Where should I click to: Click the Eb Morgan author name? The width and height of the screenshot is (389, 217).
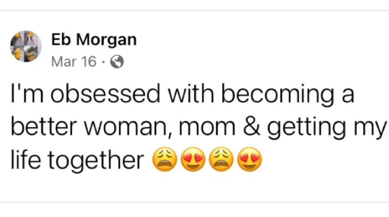point(94,40)
